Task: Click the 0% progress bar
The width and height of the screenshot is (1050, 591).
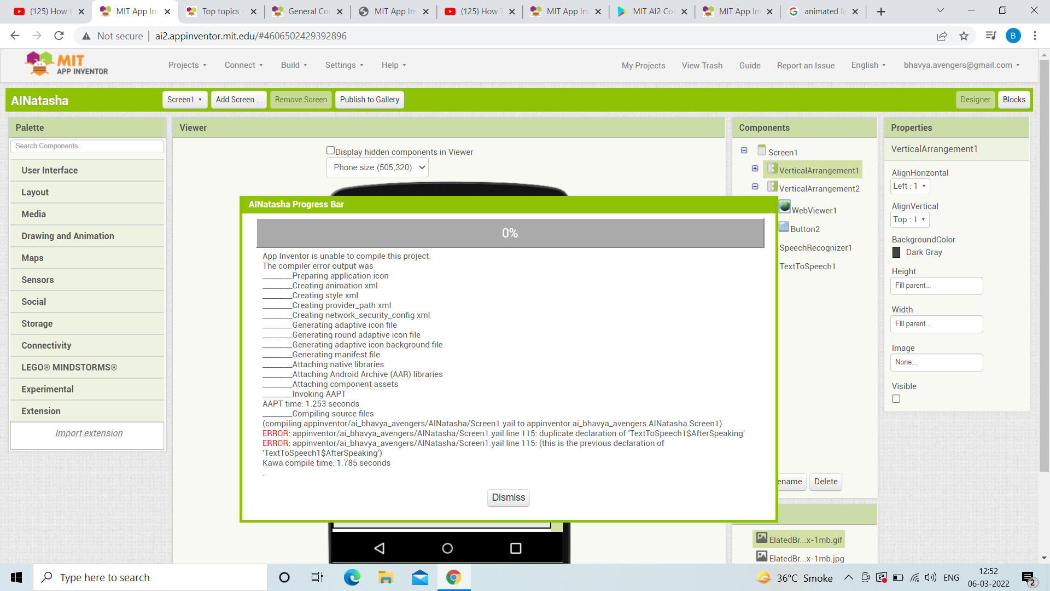Action: click(x=510, y=233)
